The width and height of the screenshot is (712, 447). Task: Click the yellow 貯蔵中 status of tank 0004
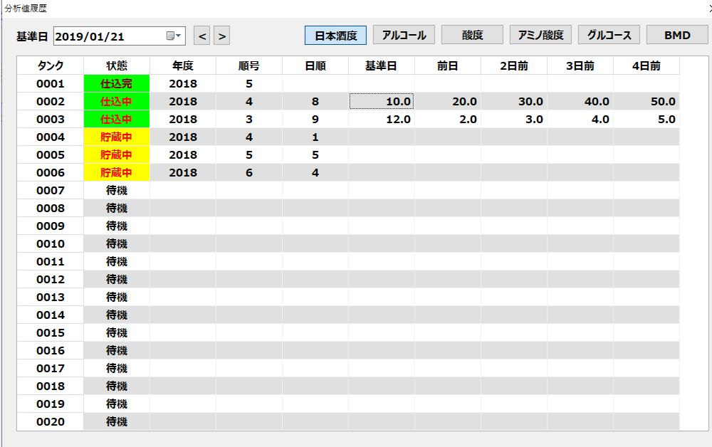point(116,137)
